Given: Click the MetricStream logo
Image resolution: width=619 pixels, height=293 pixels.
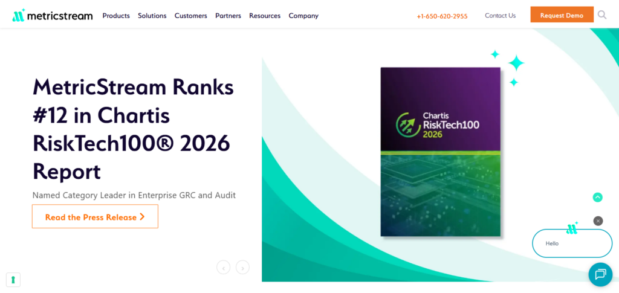Looking at the screenshot, I should pos(53,15).
